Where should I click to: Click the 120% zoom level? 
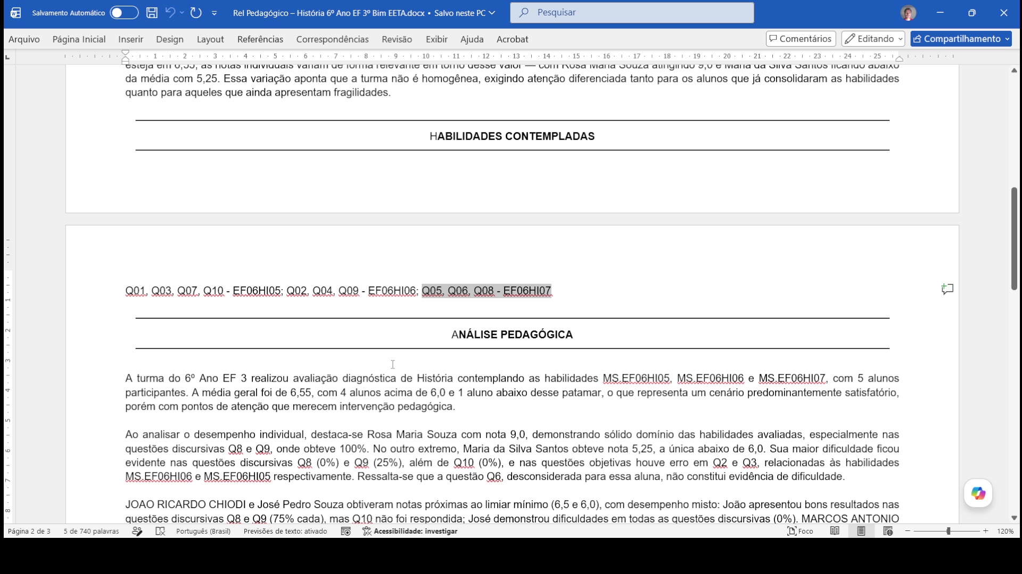pos(1005,531)
